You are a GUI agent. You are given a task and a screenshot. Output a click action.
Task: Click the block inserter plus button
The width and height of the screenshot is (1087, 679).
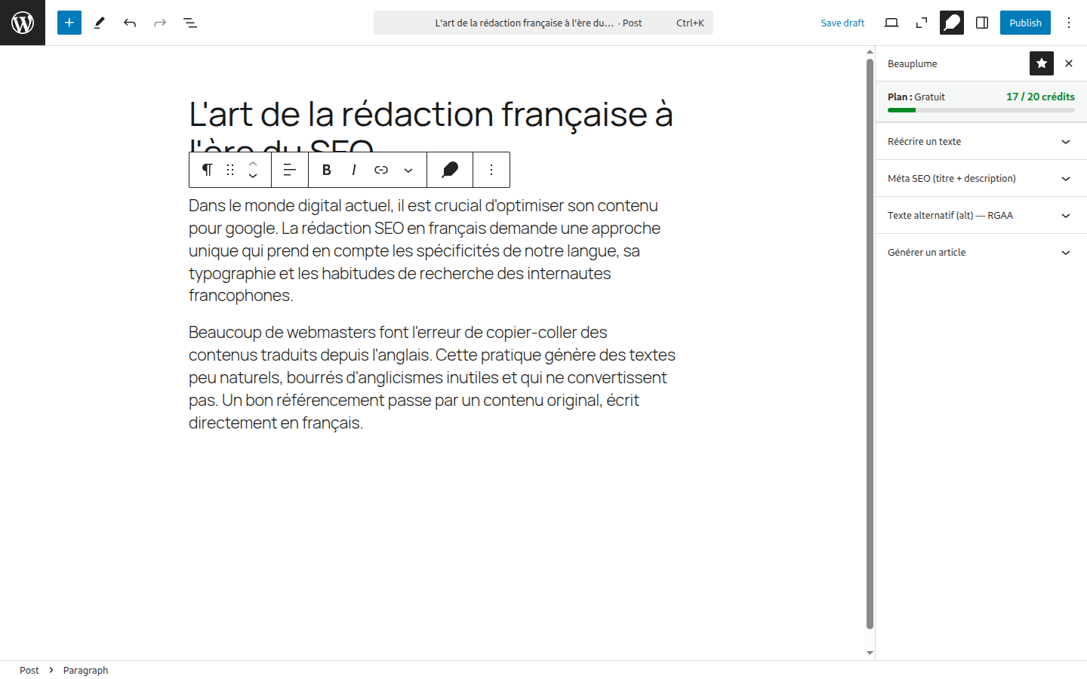click(69, 23)
